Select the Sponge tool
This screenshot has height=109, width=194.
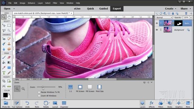coord(9,49)
